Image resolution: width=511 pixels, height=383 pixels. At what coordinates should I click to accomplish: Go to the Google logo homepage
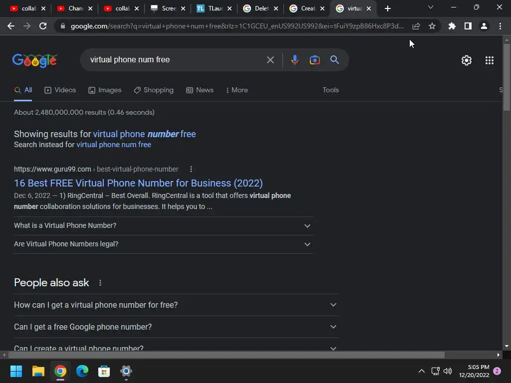point(35,60)
